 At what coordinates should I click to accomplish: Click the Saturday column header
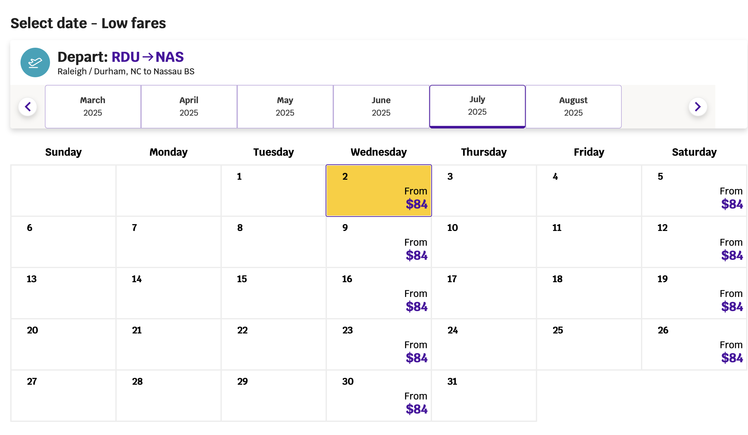[x=694, y=152]
